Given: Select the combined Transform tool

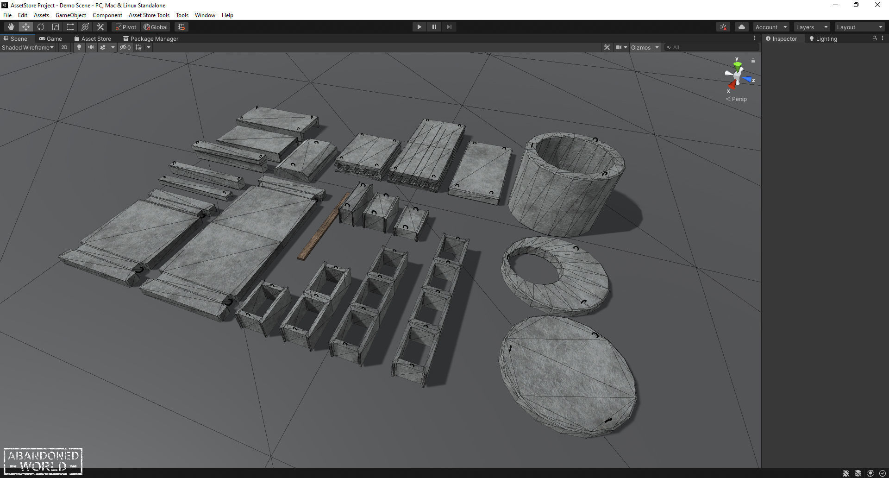Looking at the screenshot, I should [x=85, y=27].
